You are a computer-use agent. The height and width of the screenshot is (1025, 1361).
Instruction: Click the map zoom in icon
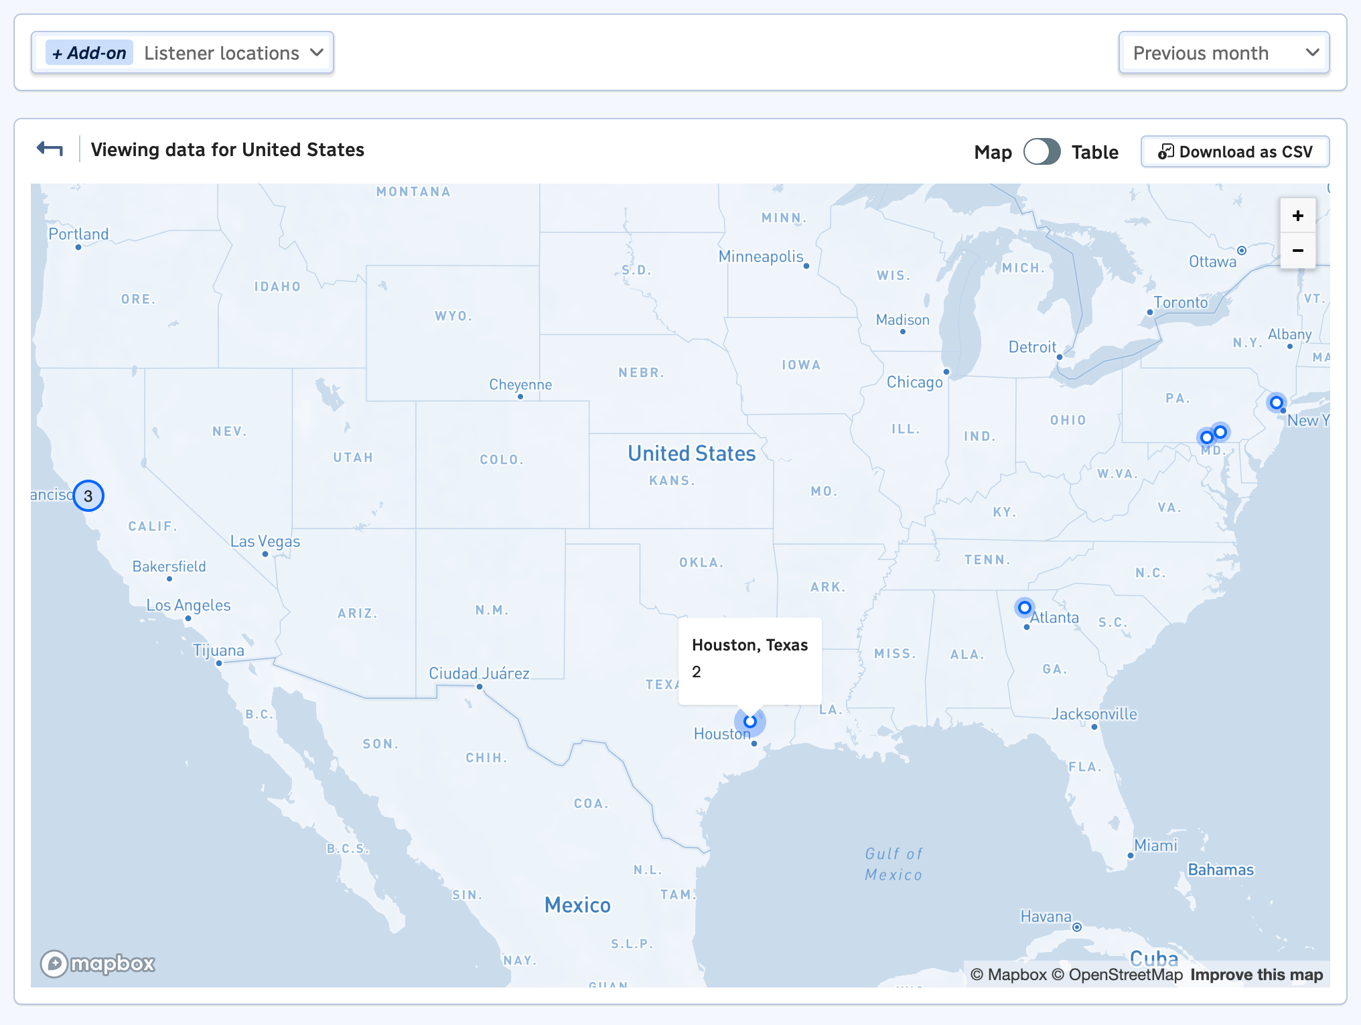pos(1299,216)
